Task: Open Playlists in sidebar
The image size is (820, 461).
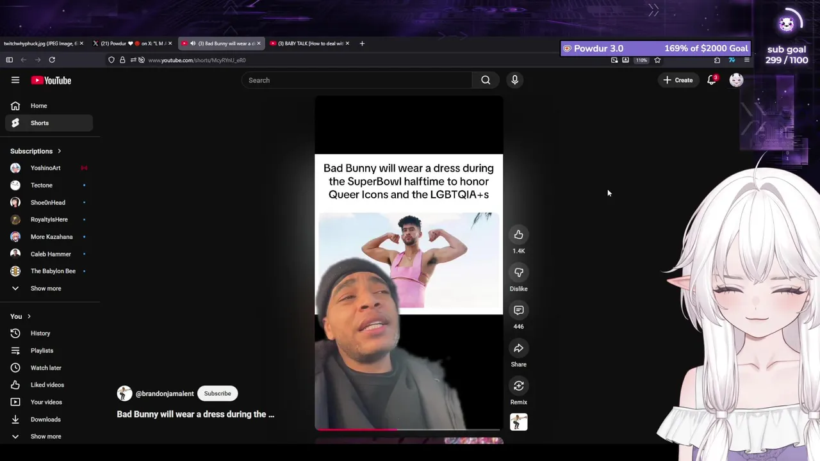Action: tap(49, 350)
